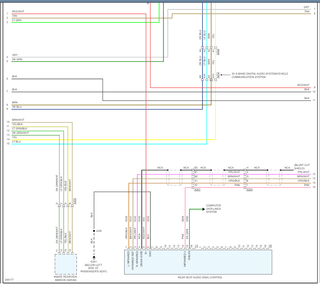Click circuit number 2550
This screenshot has height=284, width=320.
tap(148, 219)
